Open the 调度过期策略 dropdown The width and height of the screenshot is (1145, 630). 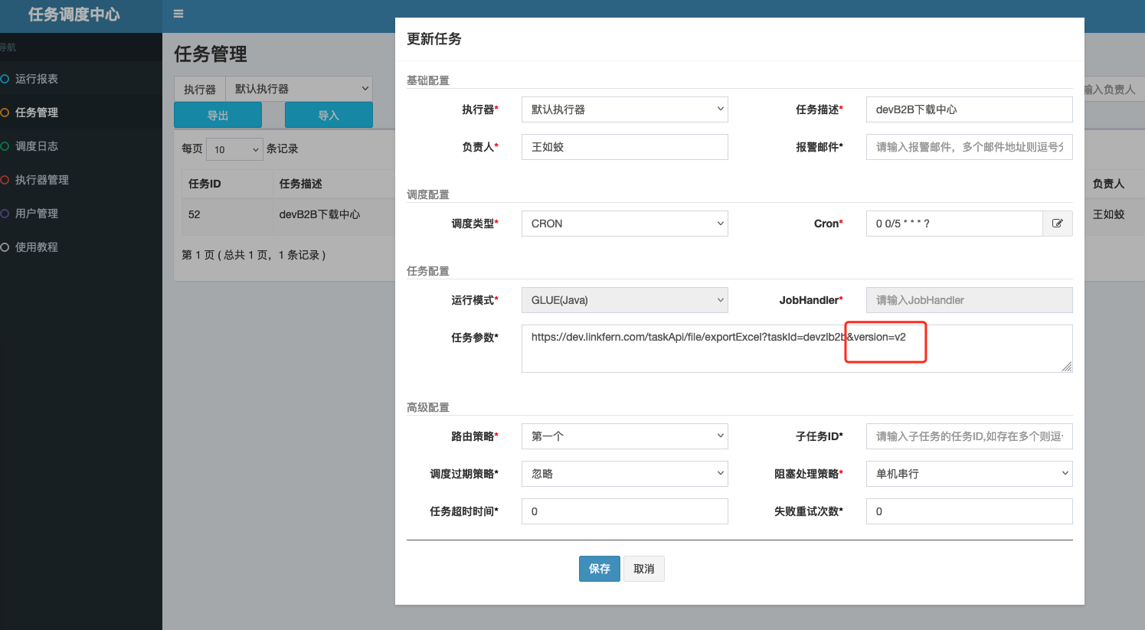(624, 474)
